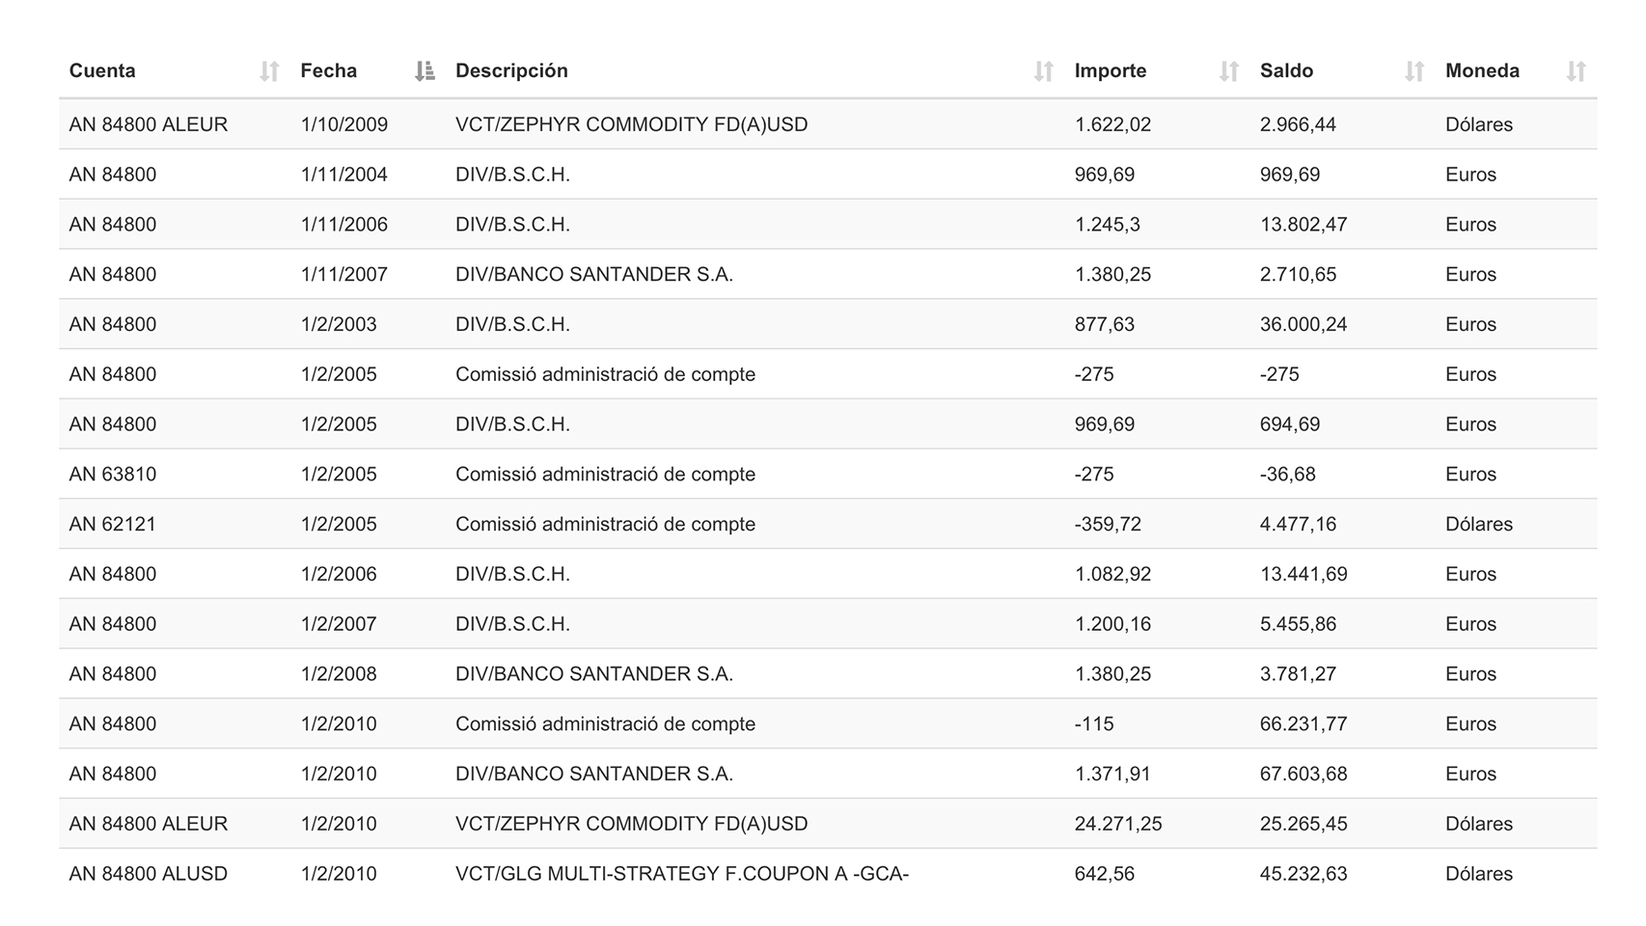Toggle the Fecha column sort icon

pos(425,71)
